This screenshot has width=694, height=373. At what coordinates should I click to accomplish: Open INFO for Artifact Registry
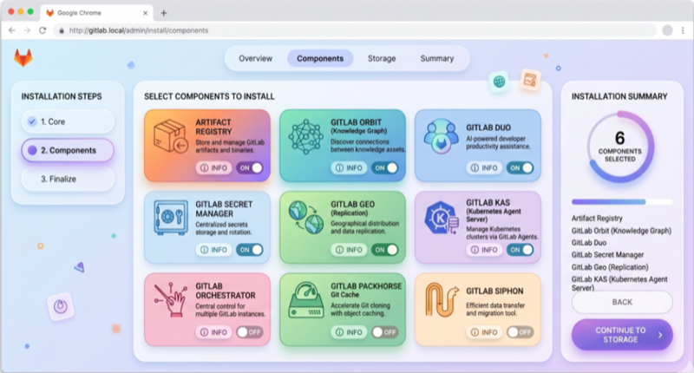pos(213,168)
